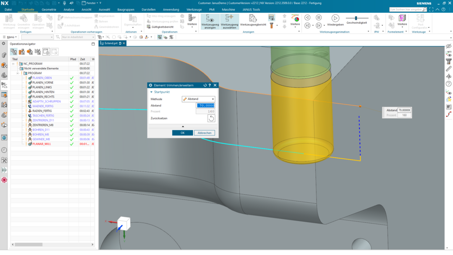This screenshot has width=453, height=255.
Task: Click the Zurücksetzen reset button
Action: (x=211, y=118)
